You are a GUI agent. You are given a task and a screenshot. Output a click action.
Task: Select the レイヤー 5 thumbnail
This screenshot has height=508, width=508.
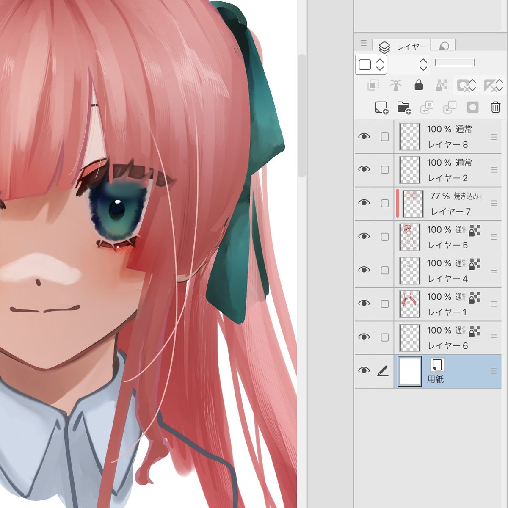click(x=410, y=237)
